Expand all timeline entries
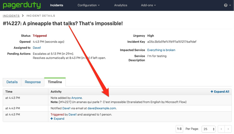The image size is (234, 134). [220, 91]
